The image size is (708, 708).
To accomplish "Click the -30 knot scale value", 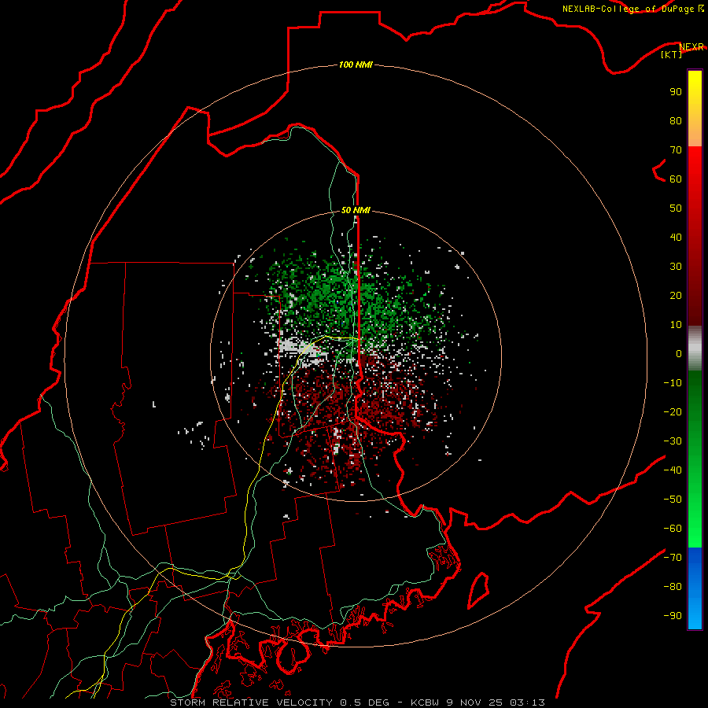I will click(x=673, y=441).
